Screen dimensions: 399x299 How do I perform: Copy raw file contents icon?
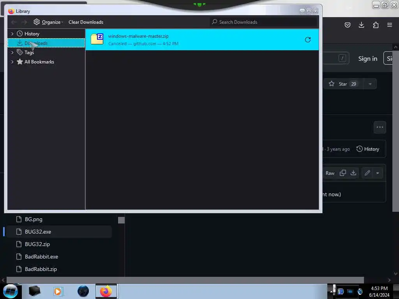tap(343, 173)
